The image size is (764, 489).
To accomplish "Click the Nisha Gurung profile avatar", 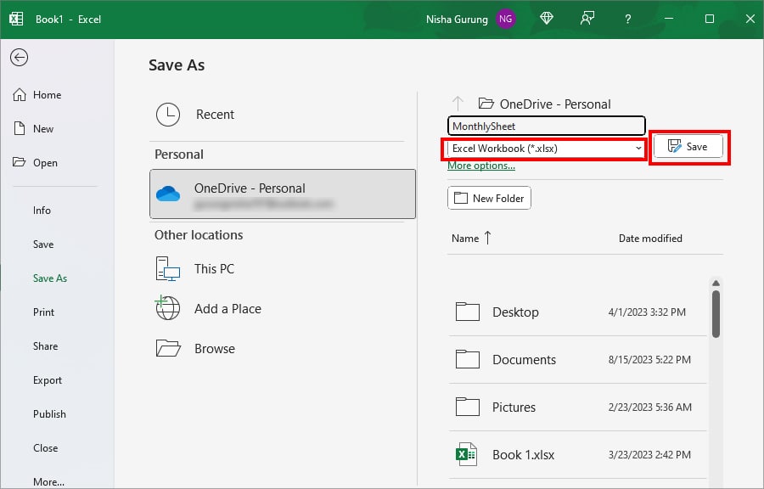I will click(505, 18).
